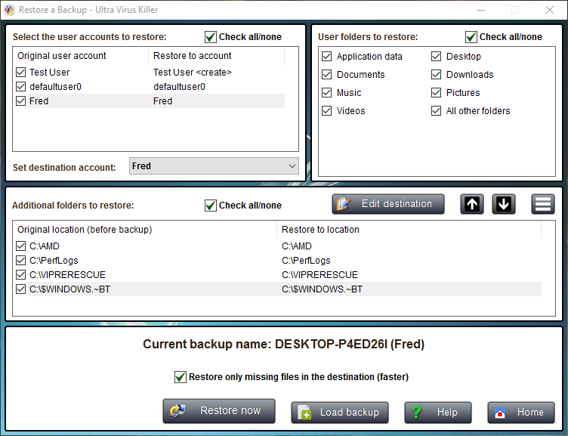Screen dimensions: 568x436
Task: Open the Set destination account dropdown
Action: [x=214, y=166]
